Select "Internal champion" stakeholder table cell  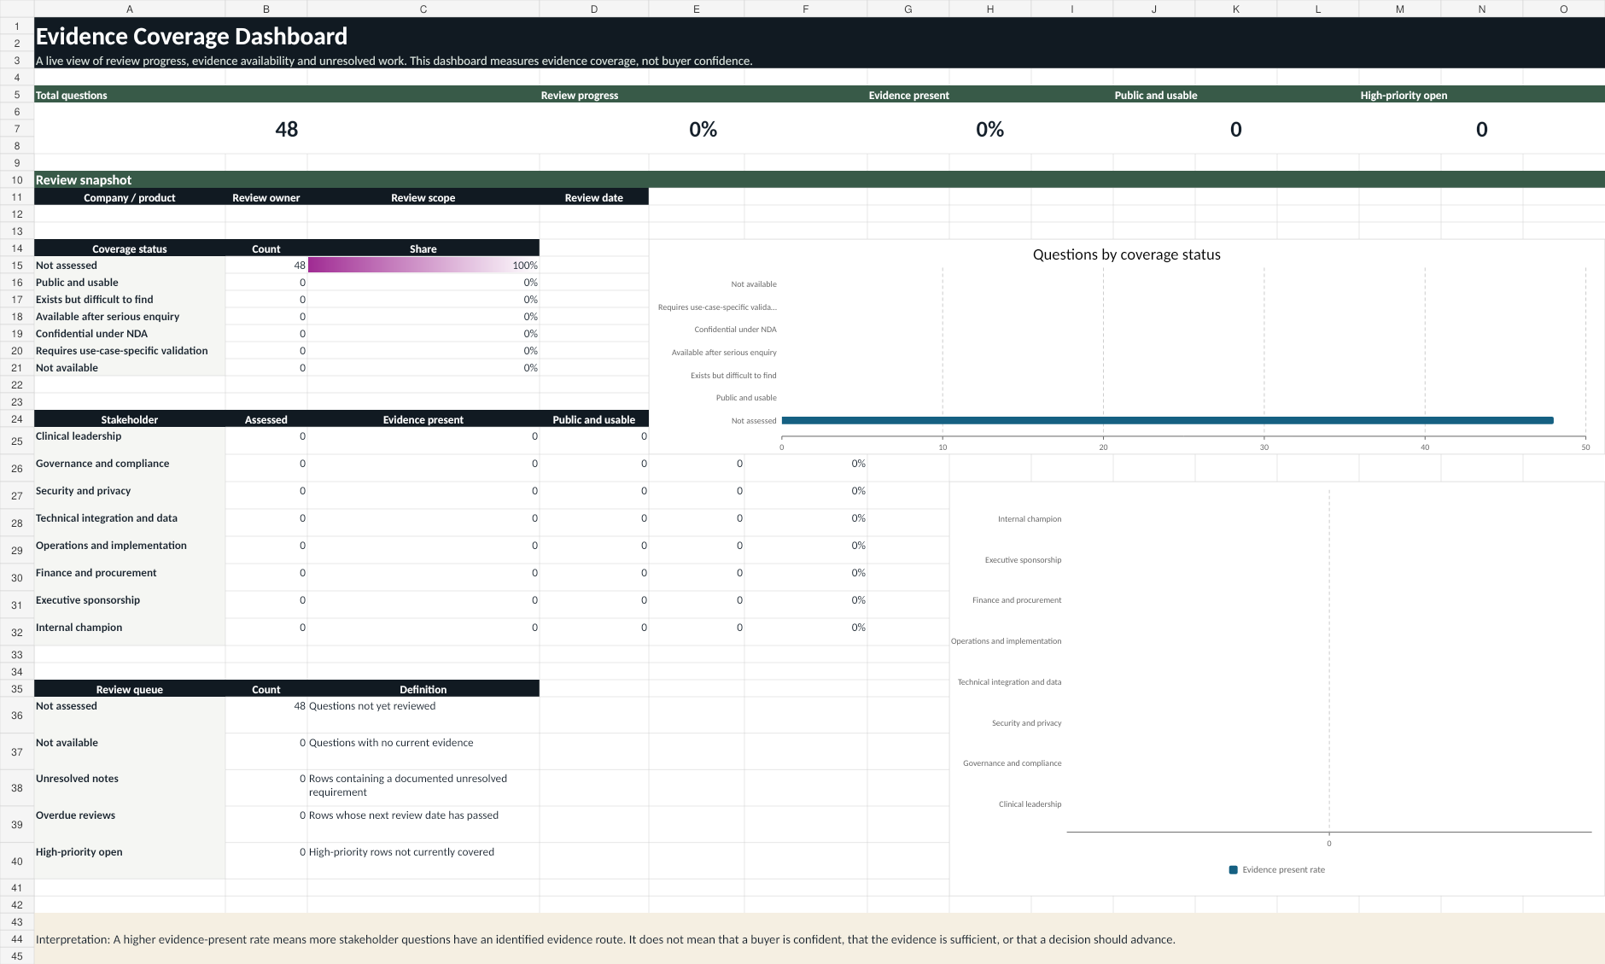pyautogui.click(x=130, y=632)
